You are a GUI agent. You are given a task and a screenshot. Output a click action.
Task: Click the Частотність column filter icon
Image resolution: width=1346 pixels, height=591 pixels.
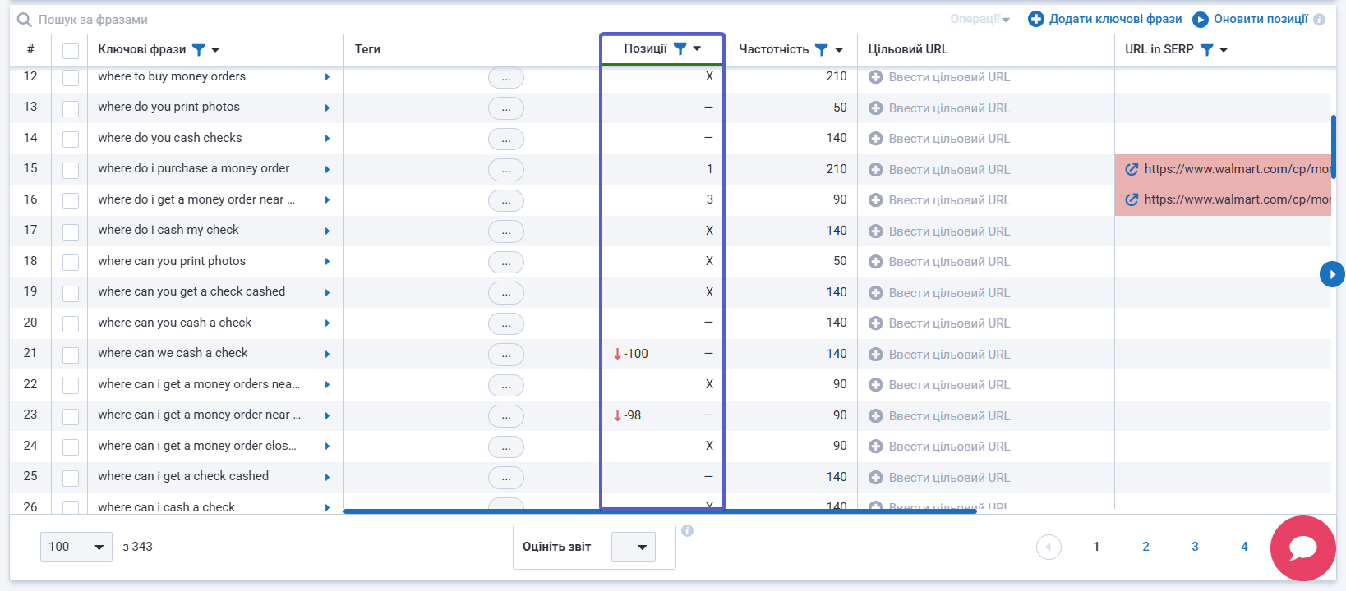[x=821, y=49]
